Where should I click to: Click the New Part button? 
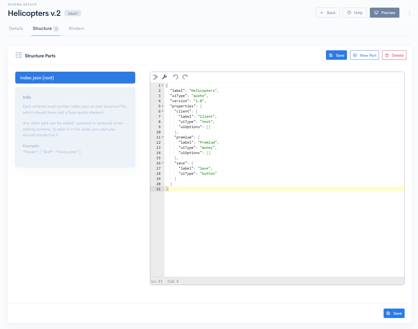coord(364,55)
